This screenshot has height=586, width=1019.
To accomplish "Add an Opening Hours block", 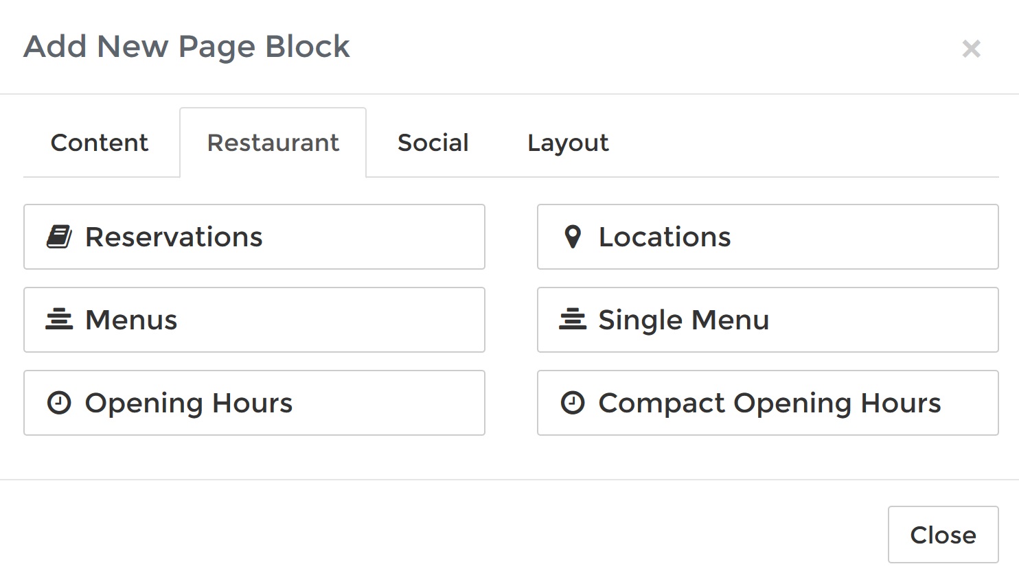I will [x=254, y=403].
